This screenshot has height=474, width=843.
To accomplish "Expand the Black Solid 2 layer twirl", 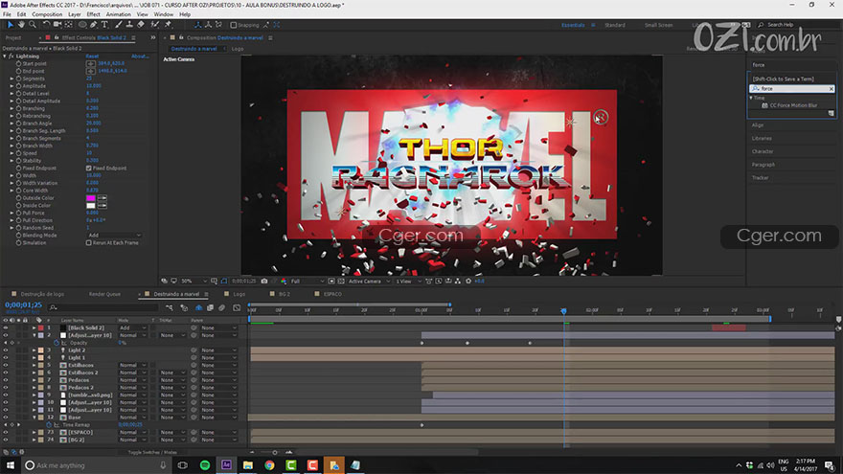I will (x=34, y=327).
